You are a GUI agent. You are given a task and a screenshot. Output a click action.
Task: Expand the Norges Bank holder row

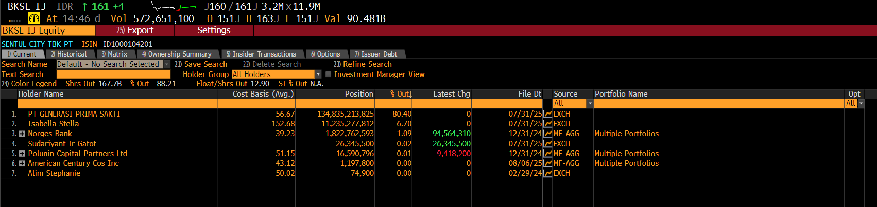[22, 134]
